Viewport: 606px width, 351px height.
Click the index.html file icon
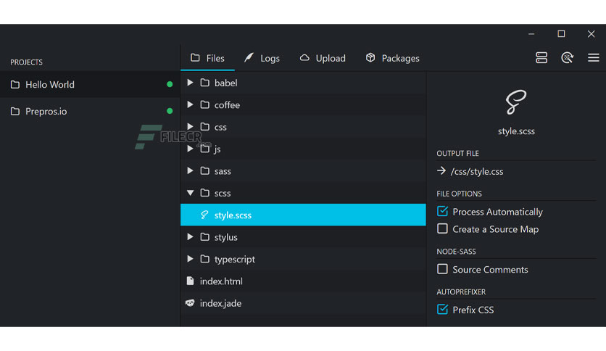[190, 281]
